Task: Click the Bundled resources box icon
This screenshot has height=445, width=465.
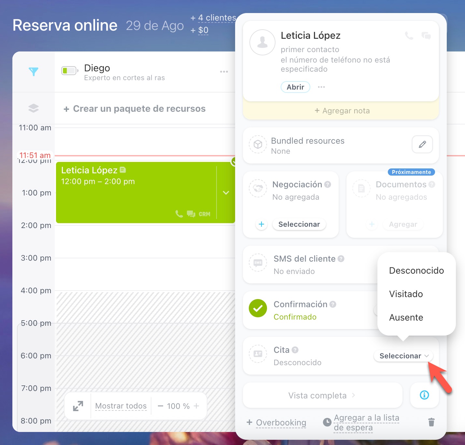Action: point(258,144)
